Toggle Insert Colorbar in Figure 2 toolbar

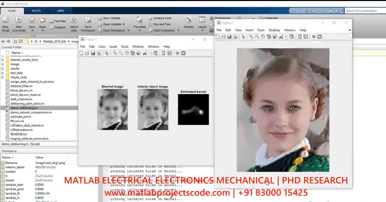pyautogui.click(x=300, y=37)
